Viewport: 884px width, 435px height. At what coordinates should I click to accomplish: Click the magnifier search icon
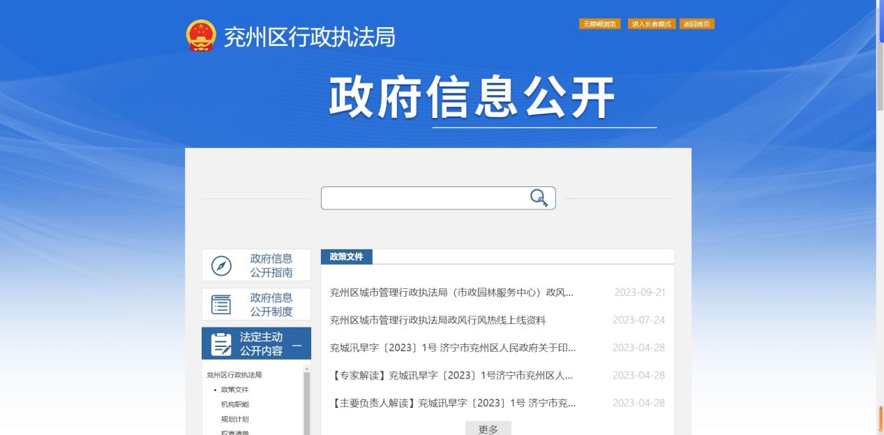(539, 198)
